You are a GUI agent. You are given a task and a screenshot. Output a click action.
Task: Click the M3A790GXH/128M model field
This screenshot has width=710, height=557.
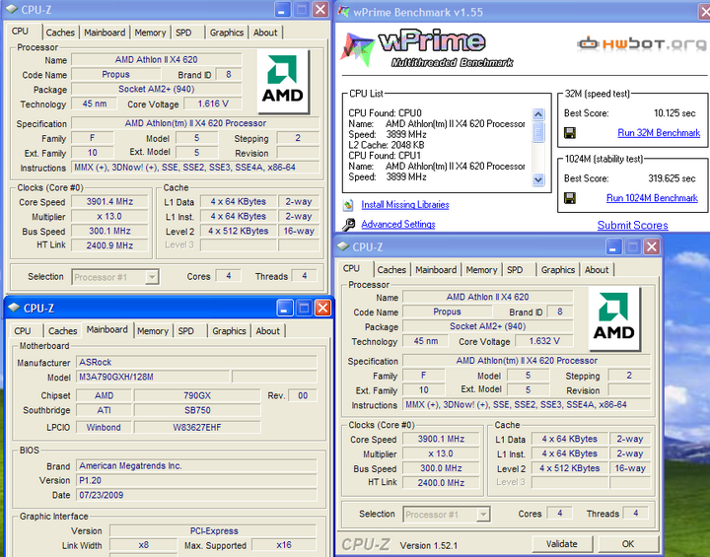point(153,377)
